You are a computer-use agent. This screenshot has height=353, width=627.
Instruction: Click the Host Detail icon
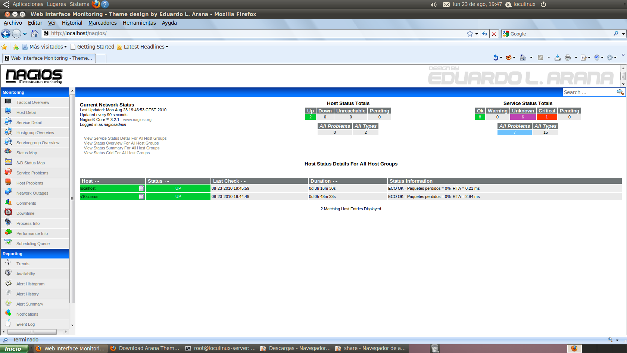click(x=8, y=112)
